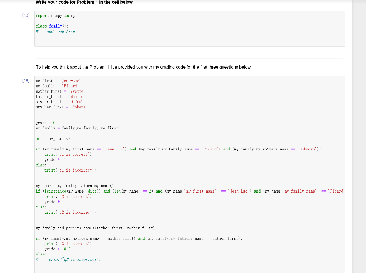Click the print('q2 is incorrect') line
Viewport: 366px width, 273px height.
[70, 212]
